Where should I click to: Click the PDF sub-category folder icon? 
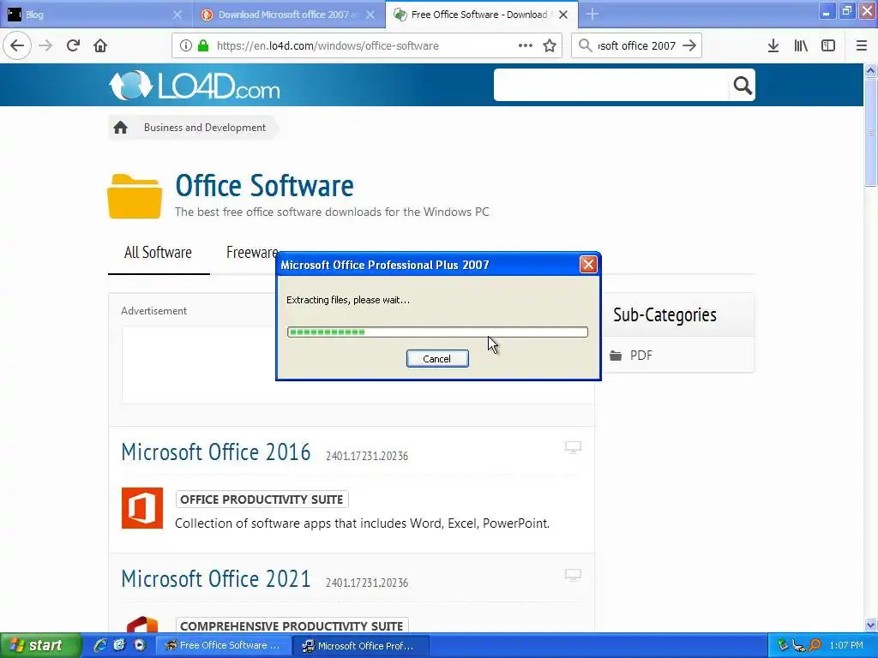pyautogui.click(x=616, y=356)
